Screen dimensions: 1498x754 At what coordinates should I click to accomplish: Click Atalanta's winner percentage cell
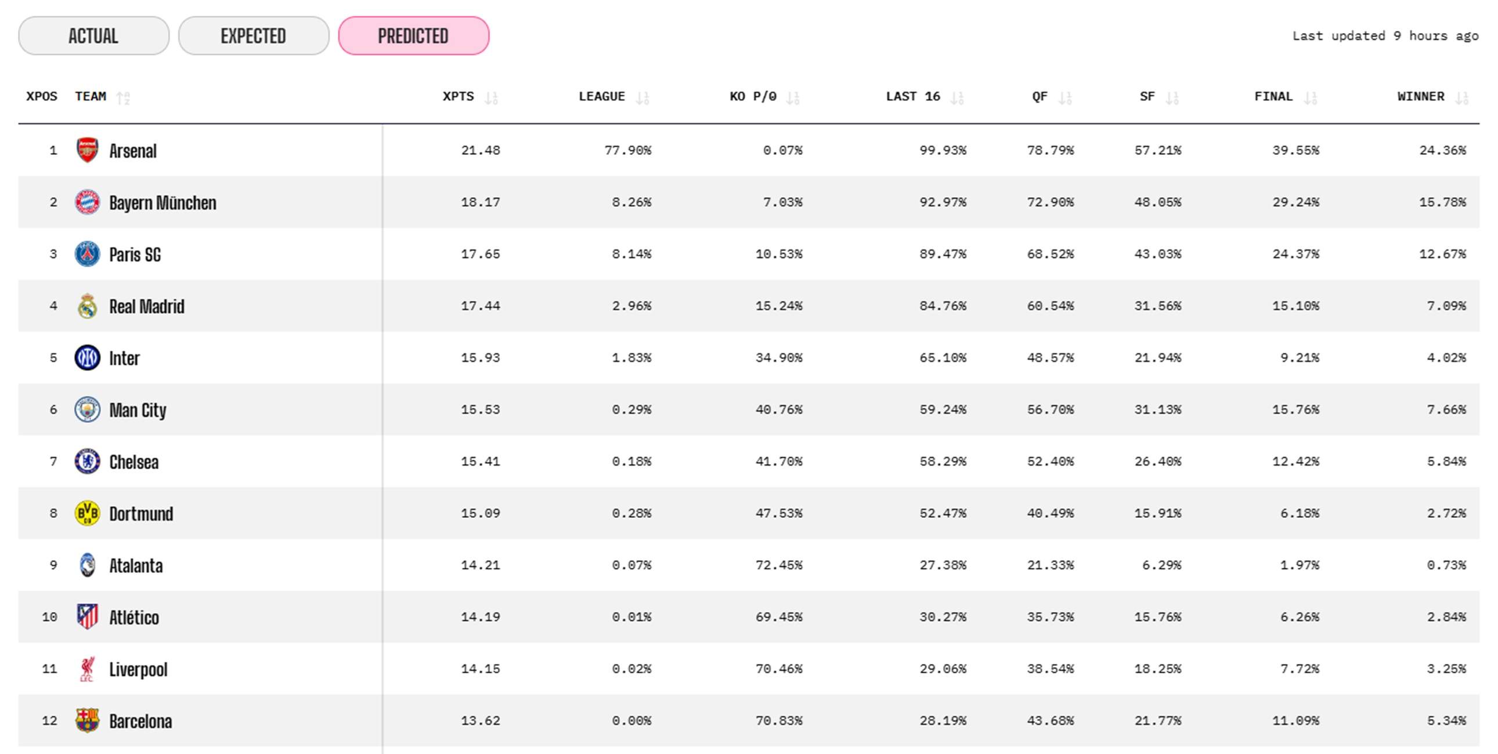click(x=1446, y=565)
